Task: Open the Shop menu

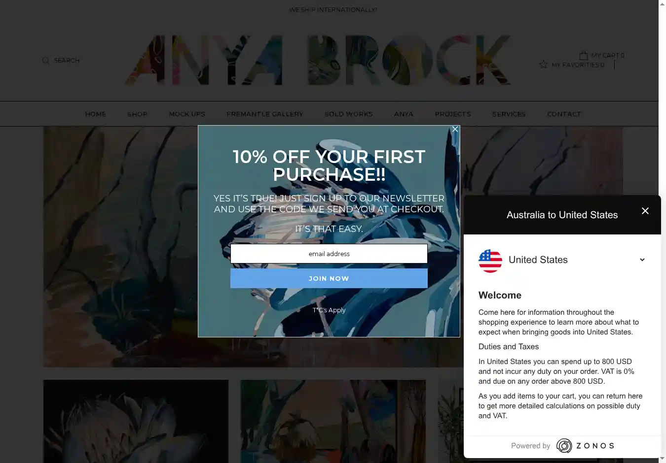Action: point(137,114)
